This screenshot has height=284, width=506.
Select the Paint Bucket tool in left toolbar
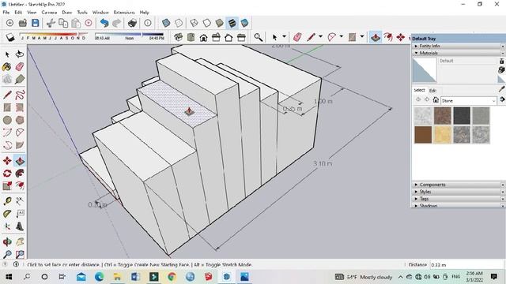click(x=7, y=66)
